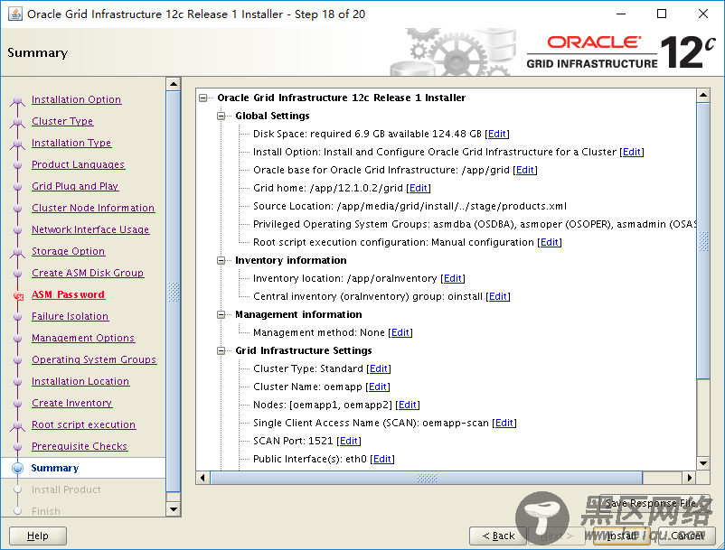Click the Summary step radio marker icon
The height and width of the screenshot is (550, 725).
(x=17, y=468)
